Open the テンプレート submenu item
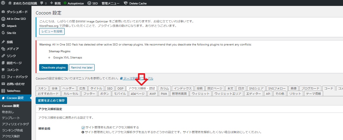This screenshot has height=140, width=343. [x=11, y=118]
